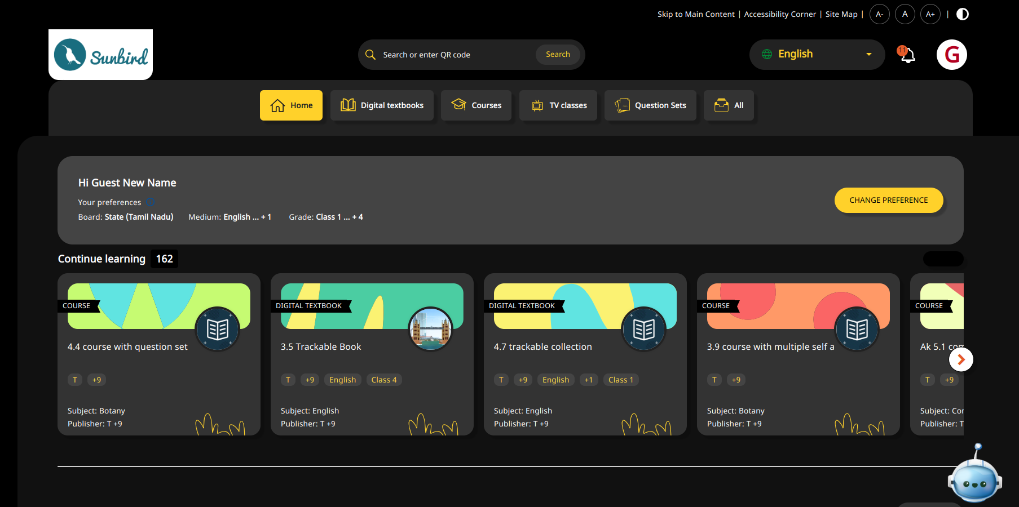Select the TV classes tab
This screenshot has height=507, width=1019.
(x=558, y=105)
